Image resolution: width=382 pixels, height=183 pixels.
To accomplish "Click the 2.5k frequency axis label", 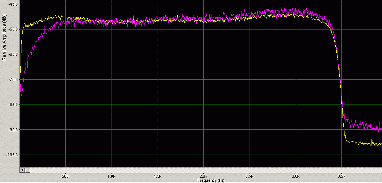I will click(250, 176).
